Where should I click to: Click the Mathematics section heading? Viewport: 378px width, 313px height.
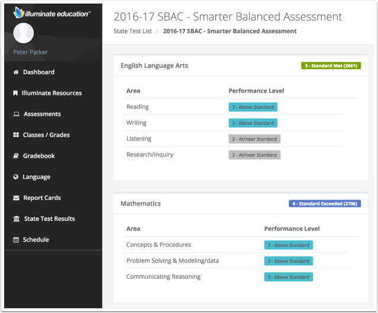pyautogui.click(x=141, y=204)
